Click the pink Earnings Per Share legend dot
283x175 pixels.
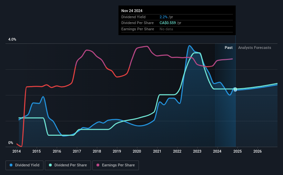click(x=98, y=165)
